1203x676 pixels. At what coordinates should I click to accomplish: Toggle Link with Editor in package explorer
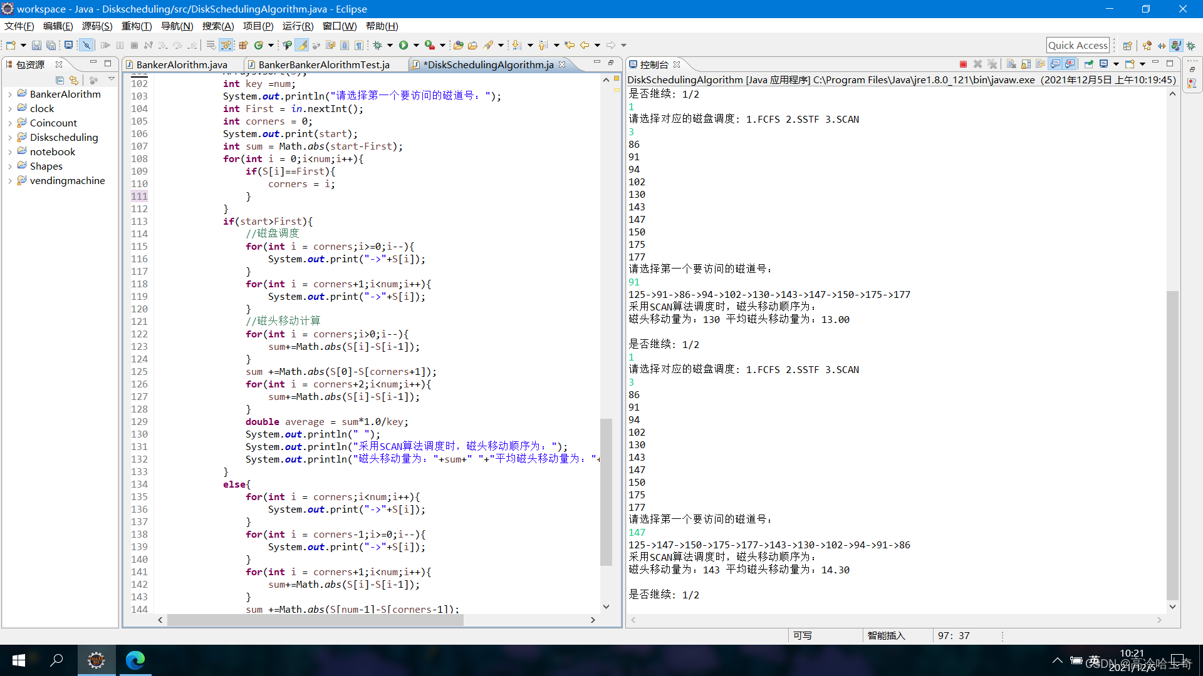(x=74, y=80)
